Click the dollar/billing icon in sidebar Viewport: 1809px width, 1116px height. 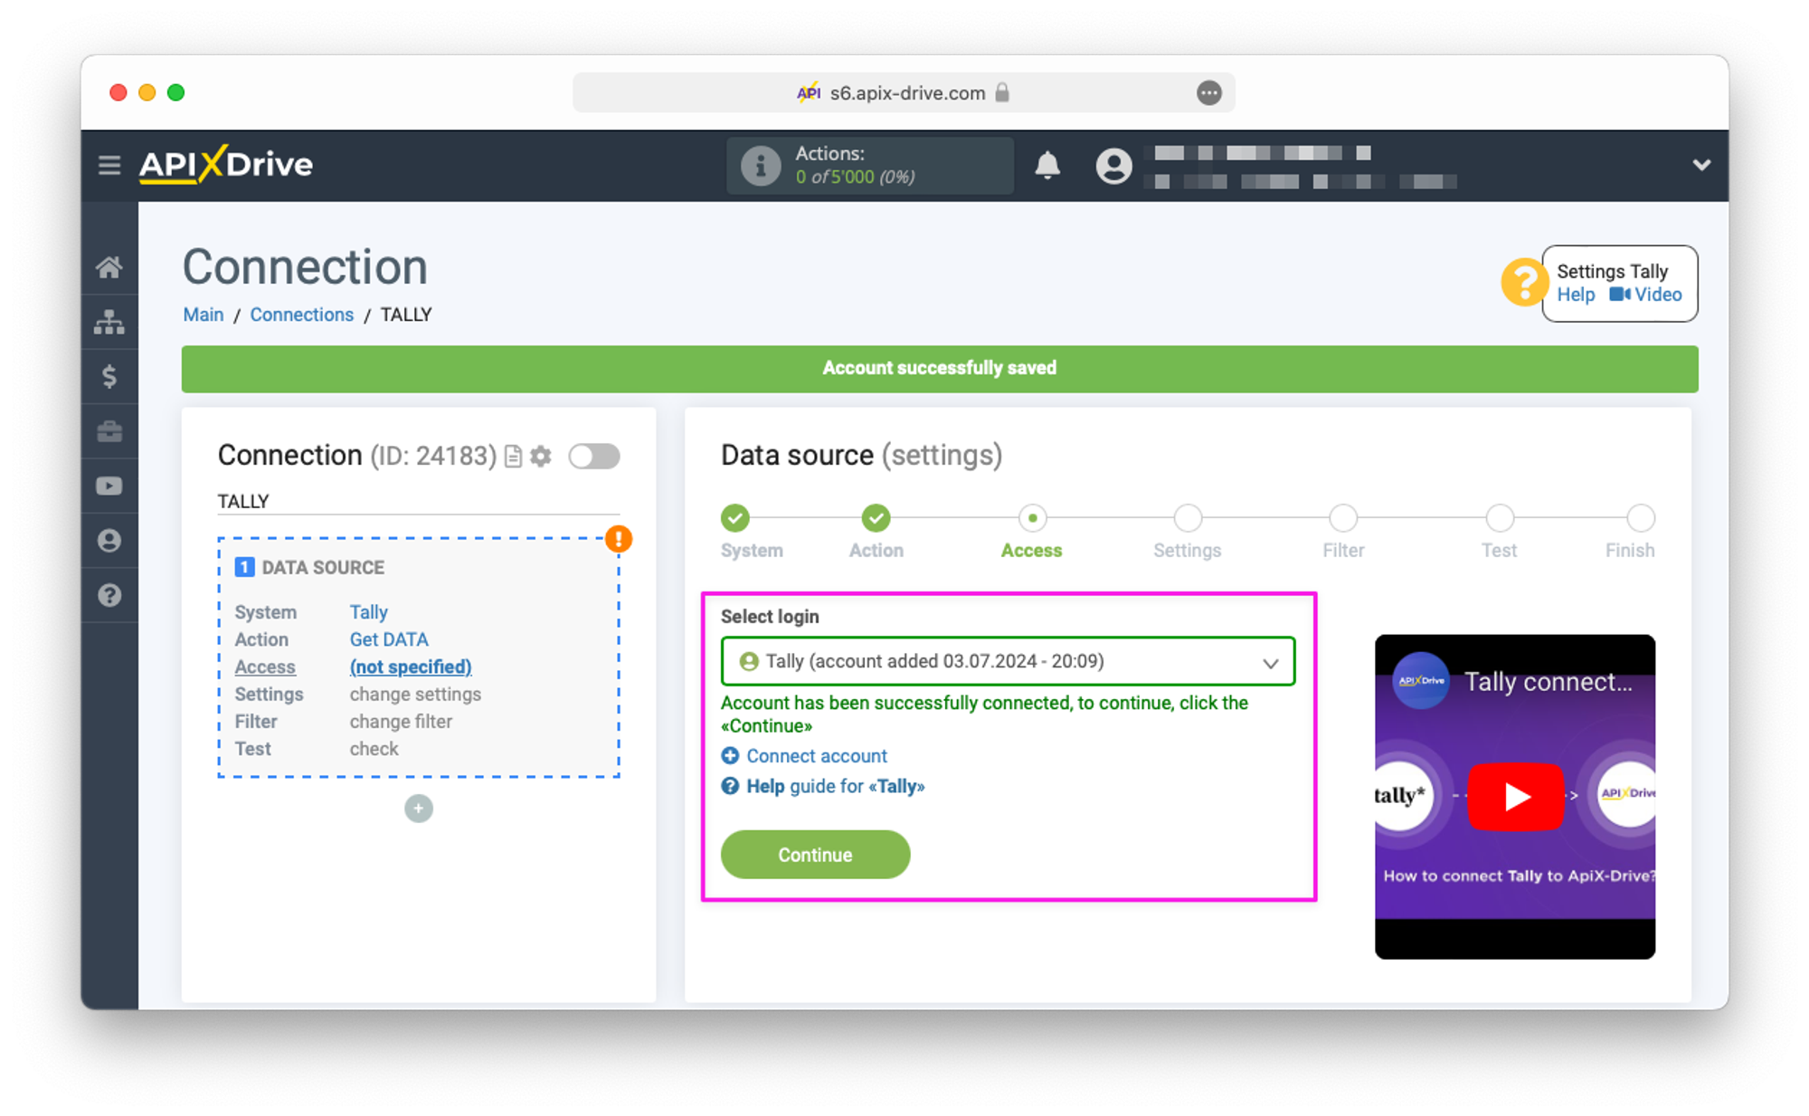click(x=109, y=376)
